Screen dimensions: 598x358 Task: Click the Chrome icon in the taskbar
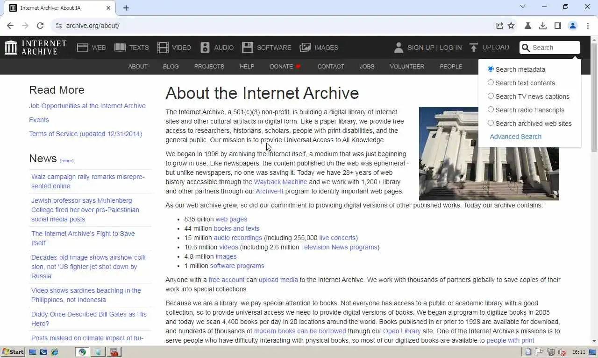pyautogui.click(x=82, y=352)
